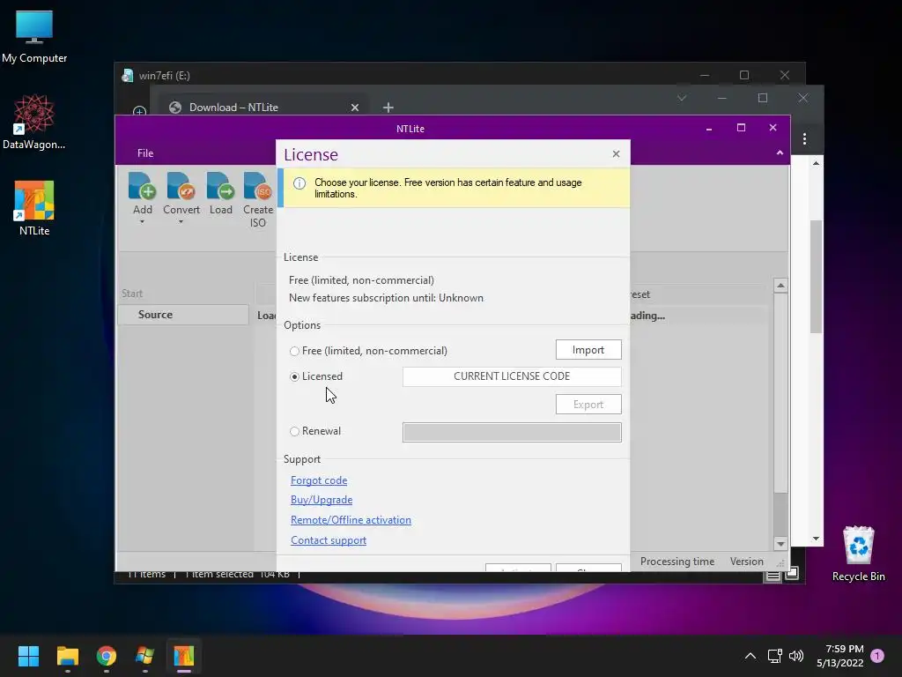Viewport: 902px width, 677px height.
Task: Click NTLite list scrollbar up arrow
Action: (x=780, y=286)
